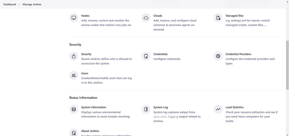Click the System Log panel icon
The height and width of the screenshot is (136, 289).
point(146,109)
